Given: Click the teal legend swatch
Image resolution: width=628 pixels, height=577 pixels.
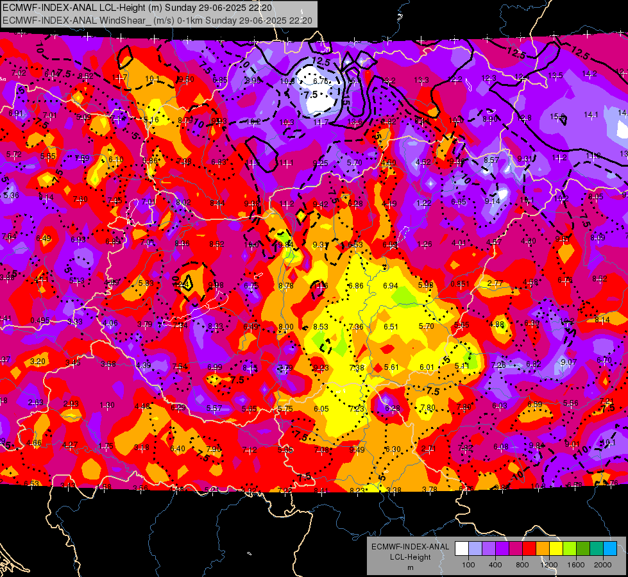Looking at the screenshot, I should coord(596,549).
